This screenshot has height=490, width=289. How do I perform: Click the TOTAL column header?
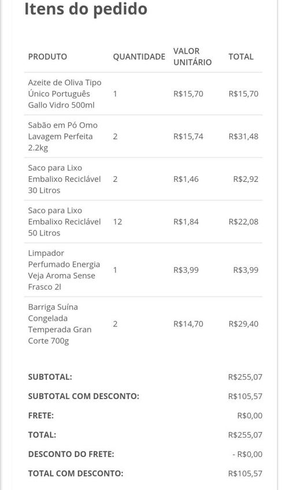241,57
